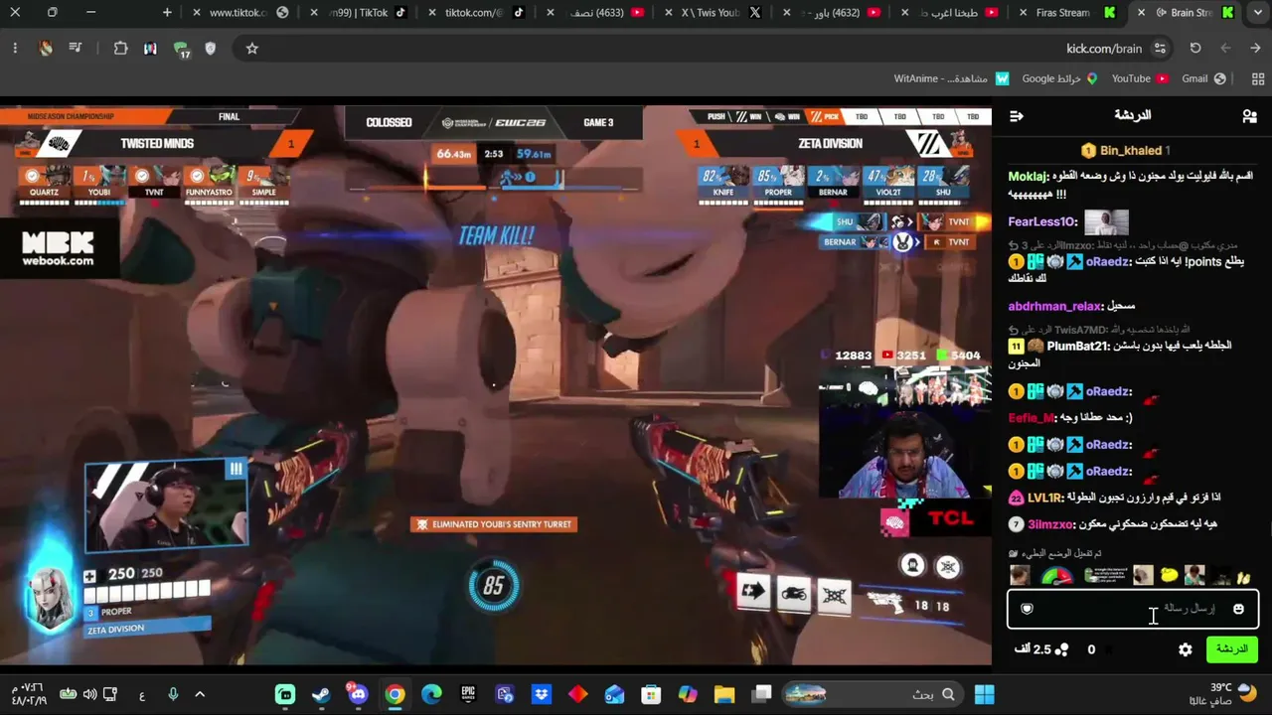Bookmark this page with the star icon
The image size is (1272, 715).
pos(252,49)
